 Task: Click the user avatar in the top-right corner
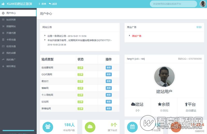click(203, 4)
